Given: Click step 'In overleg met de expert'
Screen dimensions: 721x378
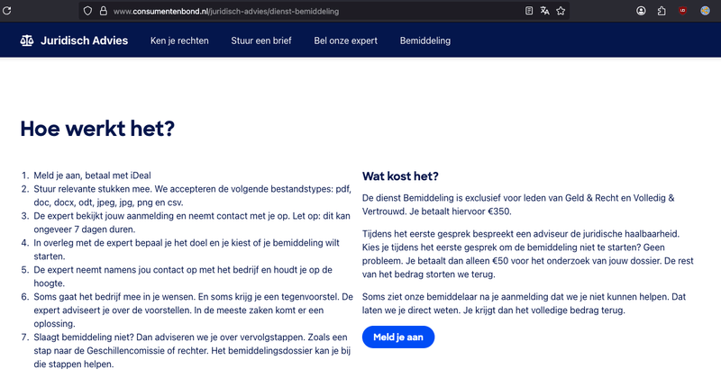Looking at the screenshot, I should (x=187, y=249).
